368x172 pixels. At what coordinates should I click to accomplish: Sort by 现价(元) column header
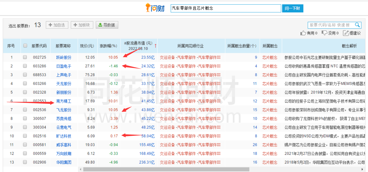coord(87,46)
